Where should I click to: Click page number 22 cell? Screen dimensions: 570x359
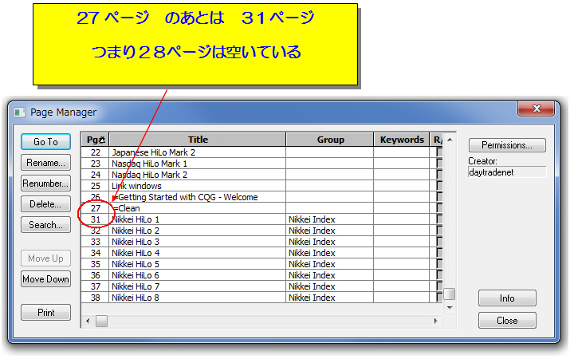click(x=95, y=152)
